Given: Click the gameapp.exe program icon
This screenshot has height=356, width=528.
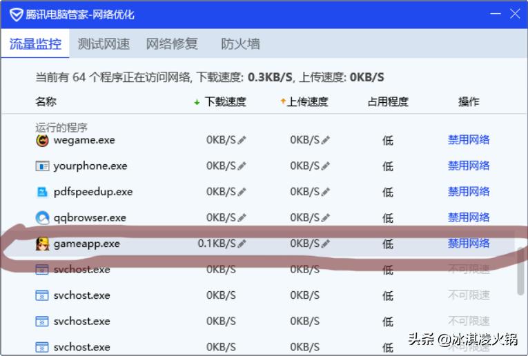Looking at the screenshot, I should click(42, 244).
